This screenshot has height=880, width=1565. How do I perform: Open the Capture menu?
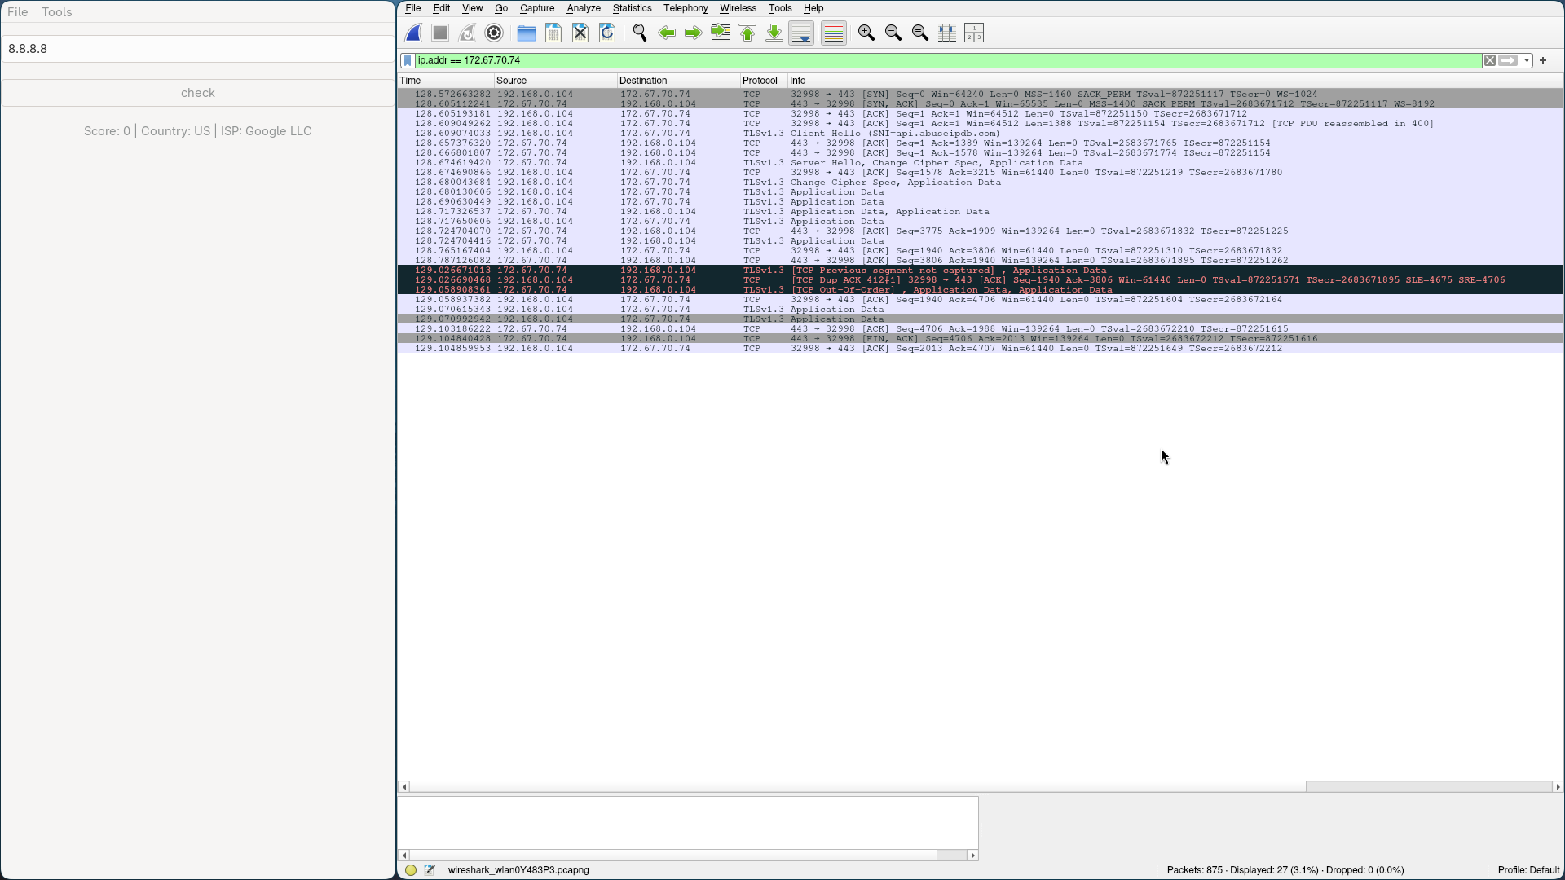tap(537, 8)
